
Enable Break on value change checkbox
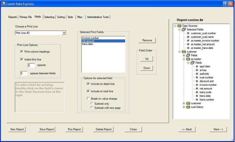point(88,99)
